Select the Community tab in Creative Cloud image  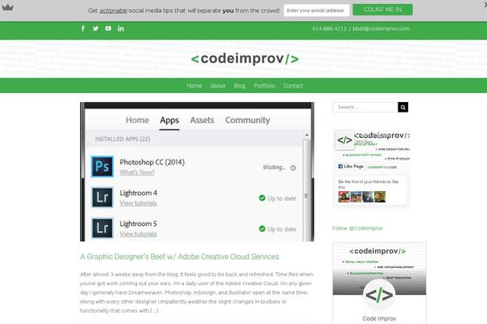point(248,120)
